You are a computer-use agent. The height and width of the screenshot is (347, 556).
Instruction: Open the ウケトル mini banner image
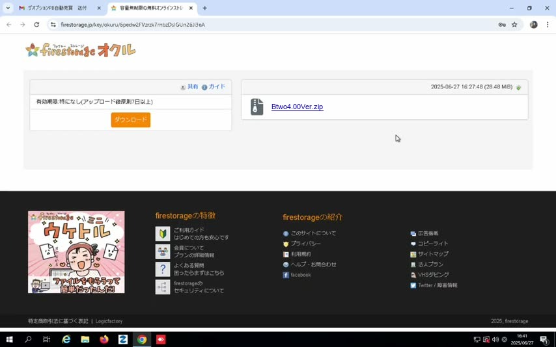click(76, 252)
